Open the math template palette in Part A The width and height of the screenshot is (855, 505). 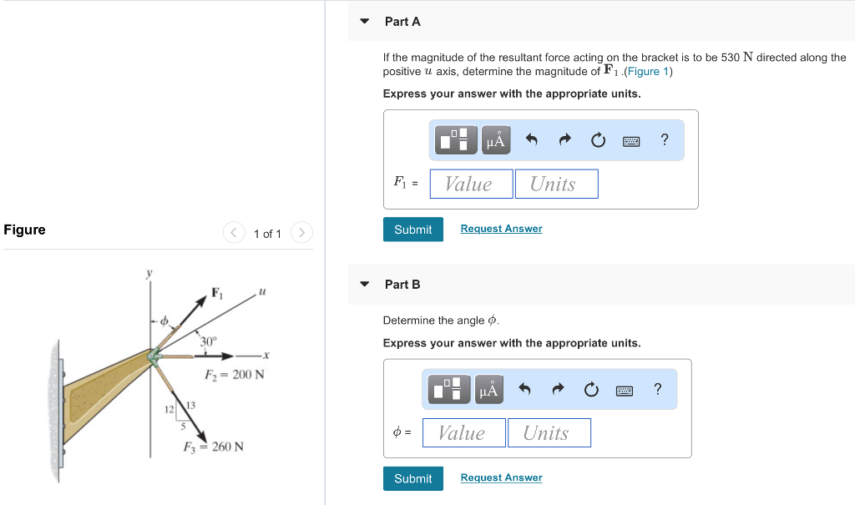(x=455, y=139)
